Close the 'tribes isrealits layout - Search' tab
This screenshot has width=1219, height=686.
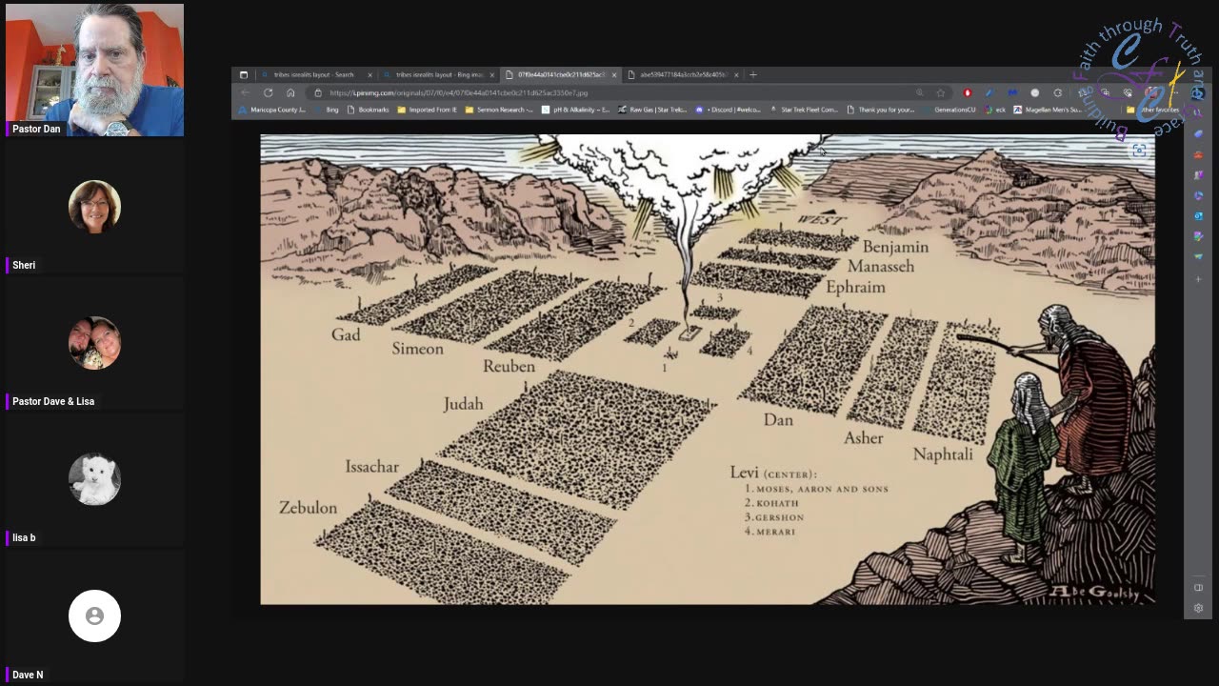[x=370, y=74]
